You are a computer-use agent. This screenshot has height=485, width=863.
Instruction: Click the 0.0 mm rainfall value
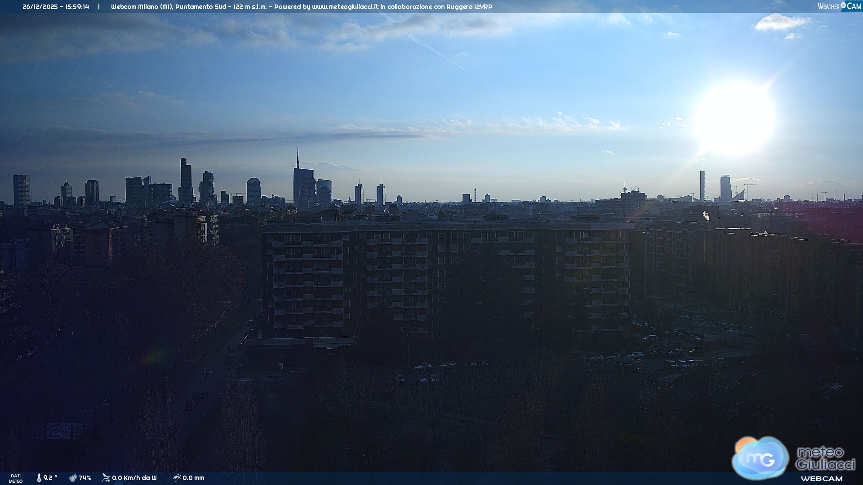coord(193,478)
